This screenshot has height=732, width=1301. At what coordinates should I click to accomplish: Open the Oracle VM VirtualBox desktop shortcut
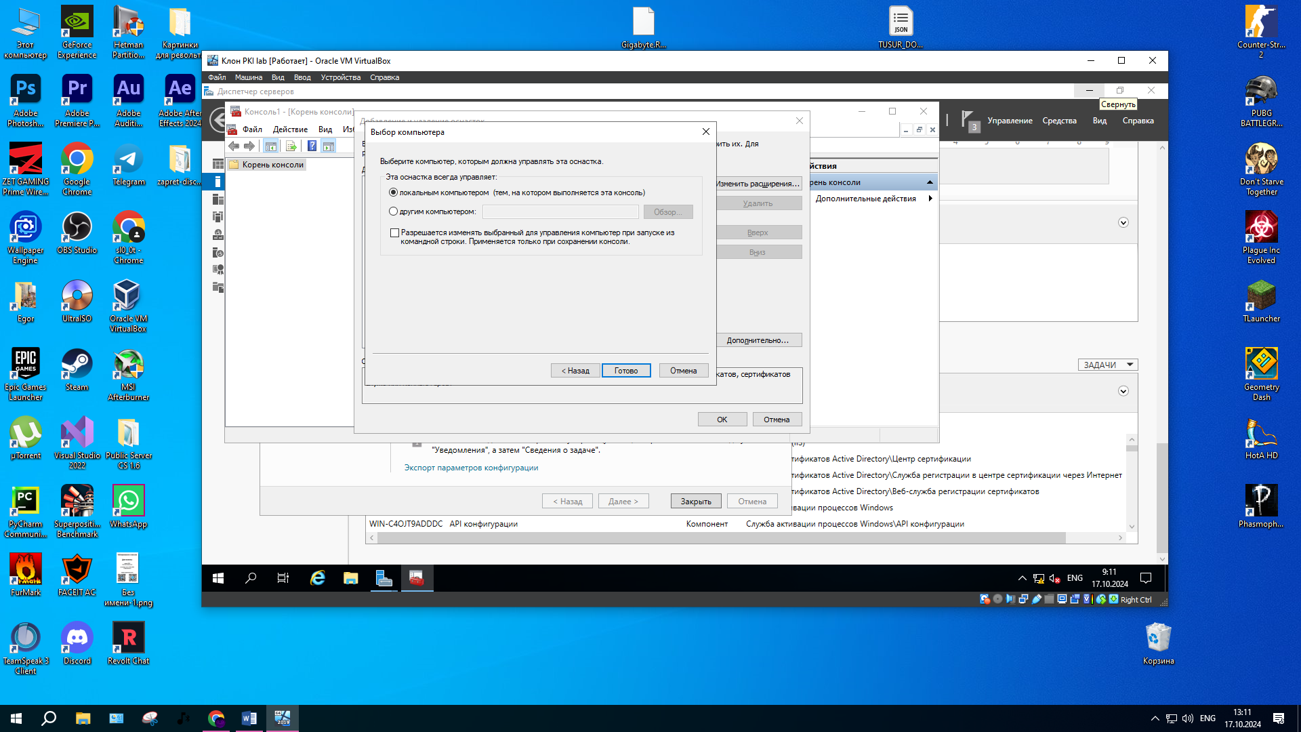point(128,306)
